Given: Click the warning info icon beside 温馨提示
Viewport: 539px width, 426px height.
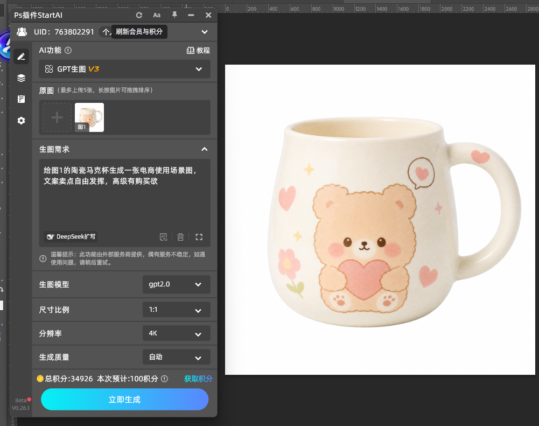Looking at the screenshot, I should coord(43,259).
